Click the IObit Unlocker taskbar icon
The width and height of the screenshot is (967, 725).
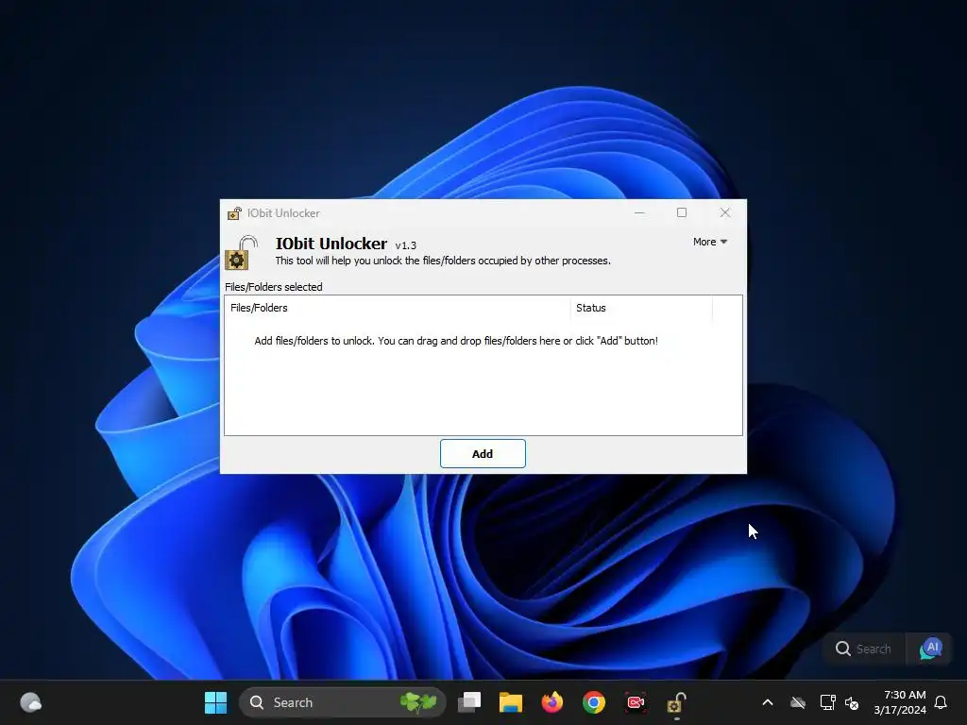click(x=676, y=702)
